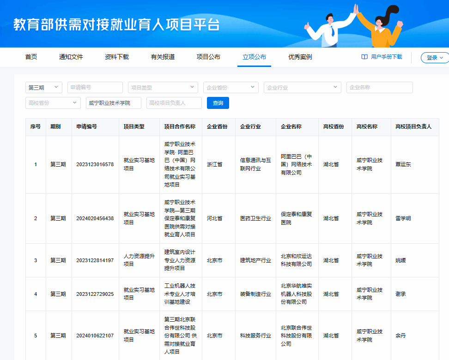Screen dimensions: 449x360
Task: Open the 通知文件 menu item
Action: pos(71,57)
